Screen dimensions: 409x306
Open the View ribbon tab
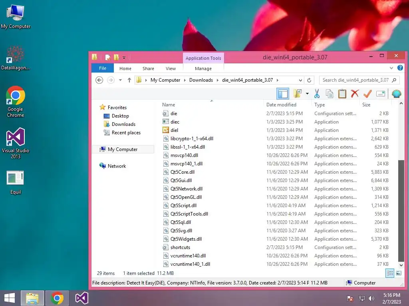(x=171, y=69)
